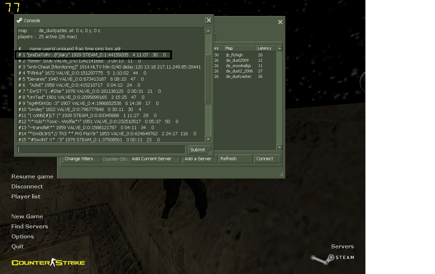The height and width of the screenshot is (274, 435).
Task: Click the console resize grip
Action: point(210,153)
